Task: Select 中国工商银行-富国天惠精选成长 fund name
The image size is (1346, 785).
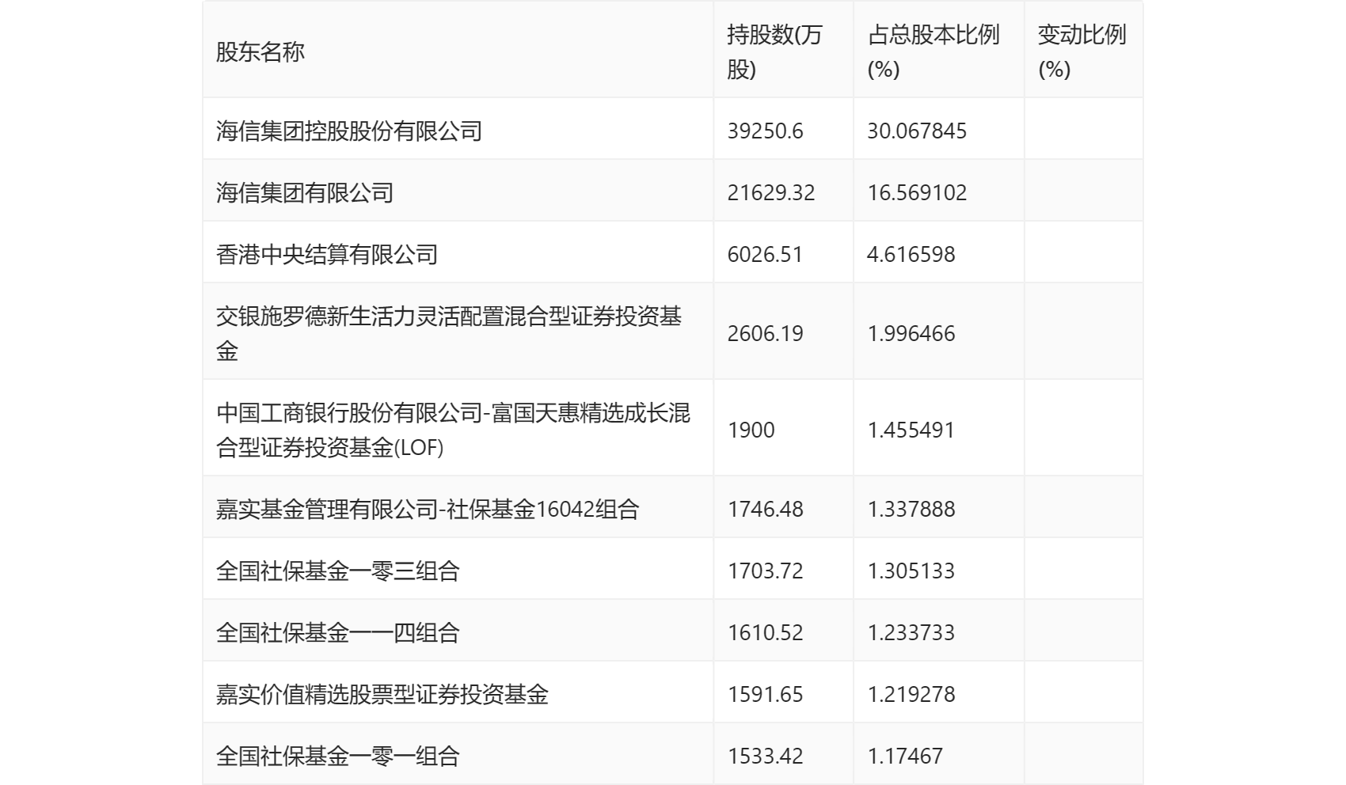Action: click(454, 430)
